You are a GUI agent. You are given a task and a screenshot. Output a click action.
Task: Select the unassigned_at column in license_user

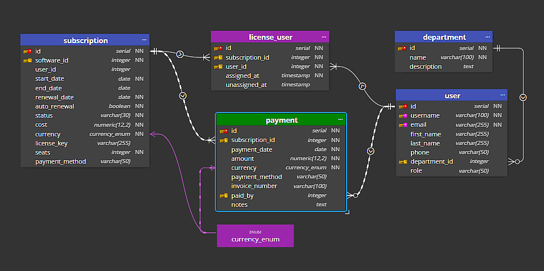[270, 85]
